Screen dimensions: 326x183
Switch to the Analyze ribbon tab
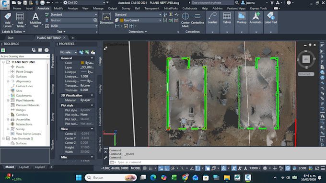coord(72,8)
